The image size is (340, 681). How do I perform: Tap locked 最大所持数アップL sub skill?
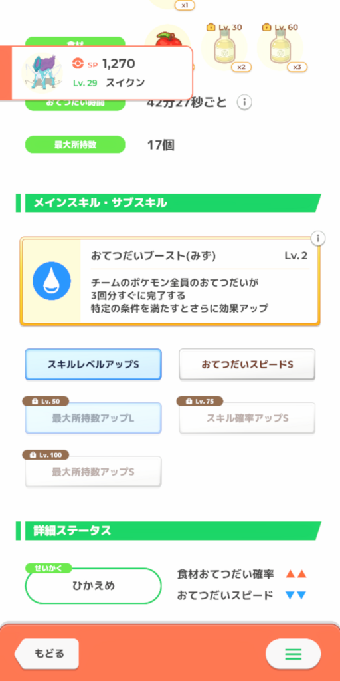[x=93, y=418]
